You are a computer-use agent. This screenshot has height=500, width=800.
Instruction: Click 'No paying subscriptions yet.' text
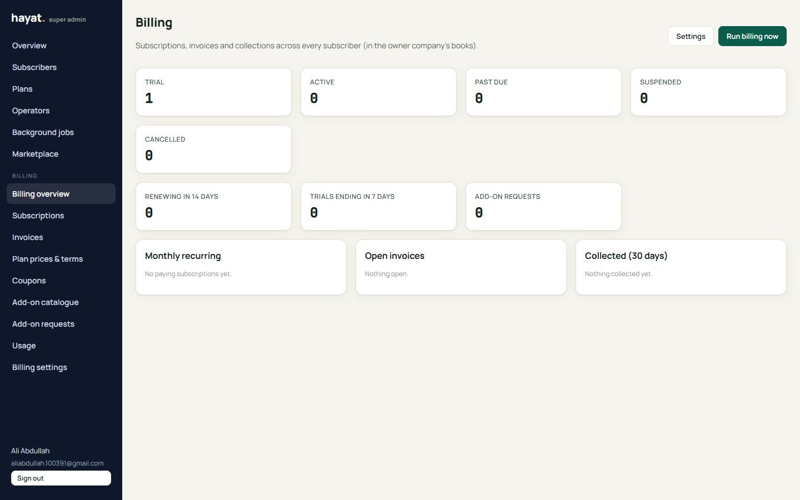coord(188,274)
